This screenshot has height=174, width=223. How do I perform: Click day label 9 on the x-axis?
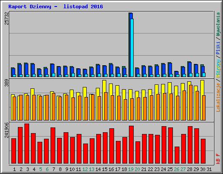tap(67, 169)
